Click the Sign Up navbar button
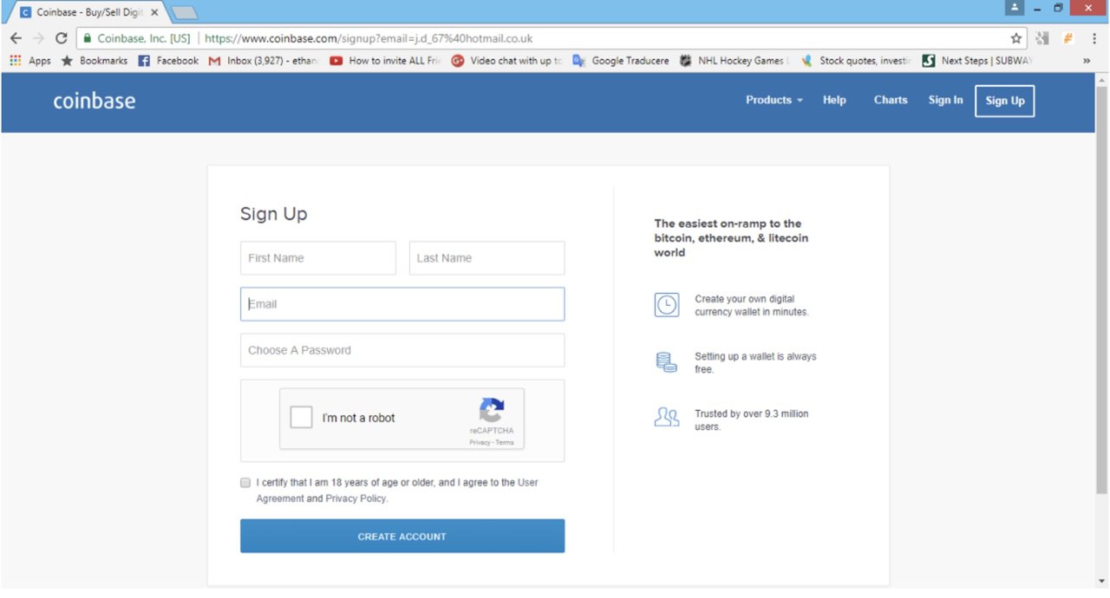1110x598 pixels. [x=1005, y=101]
